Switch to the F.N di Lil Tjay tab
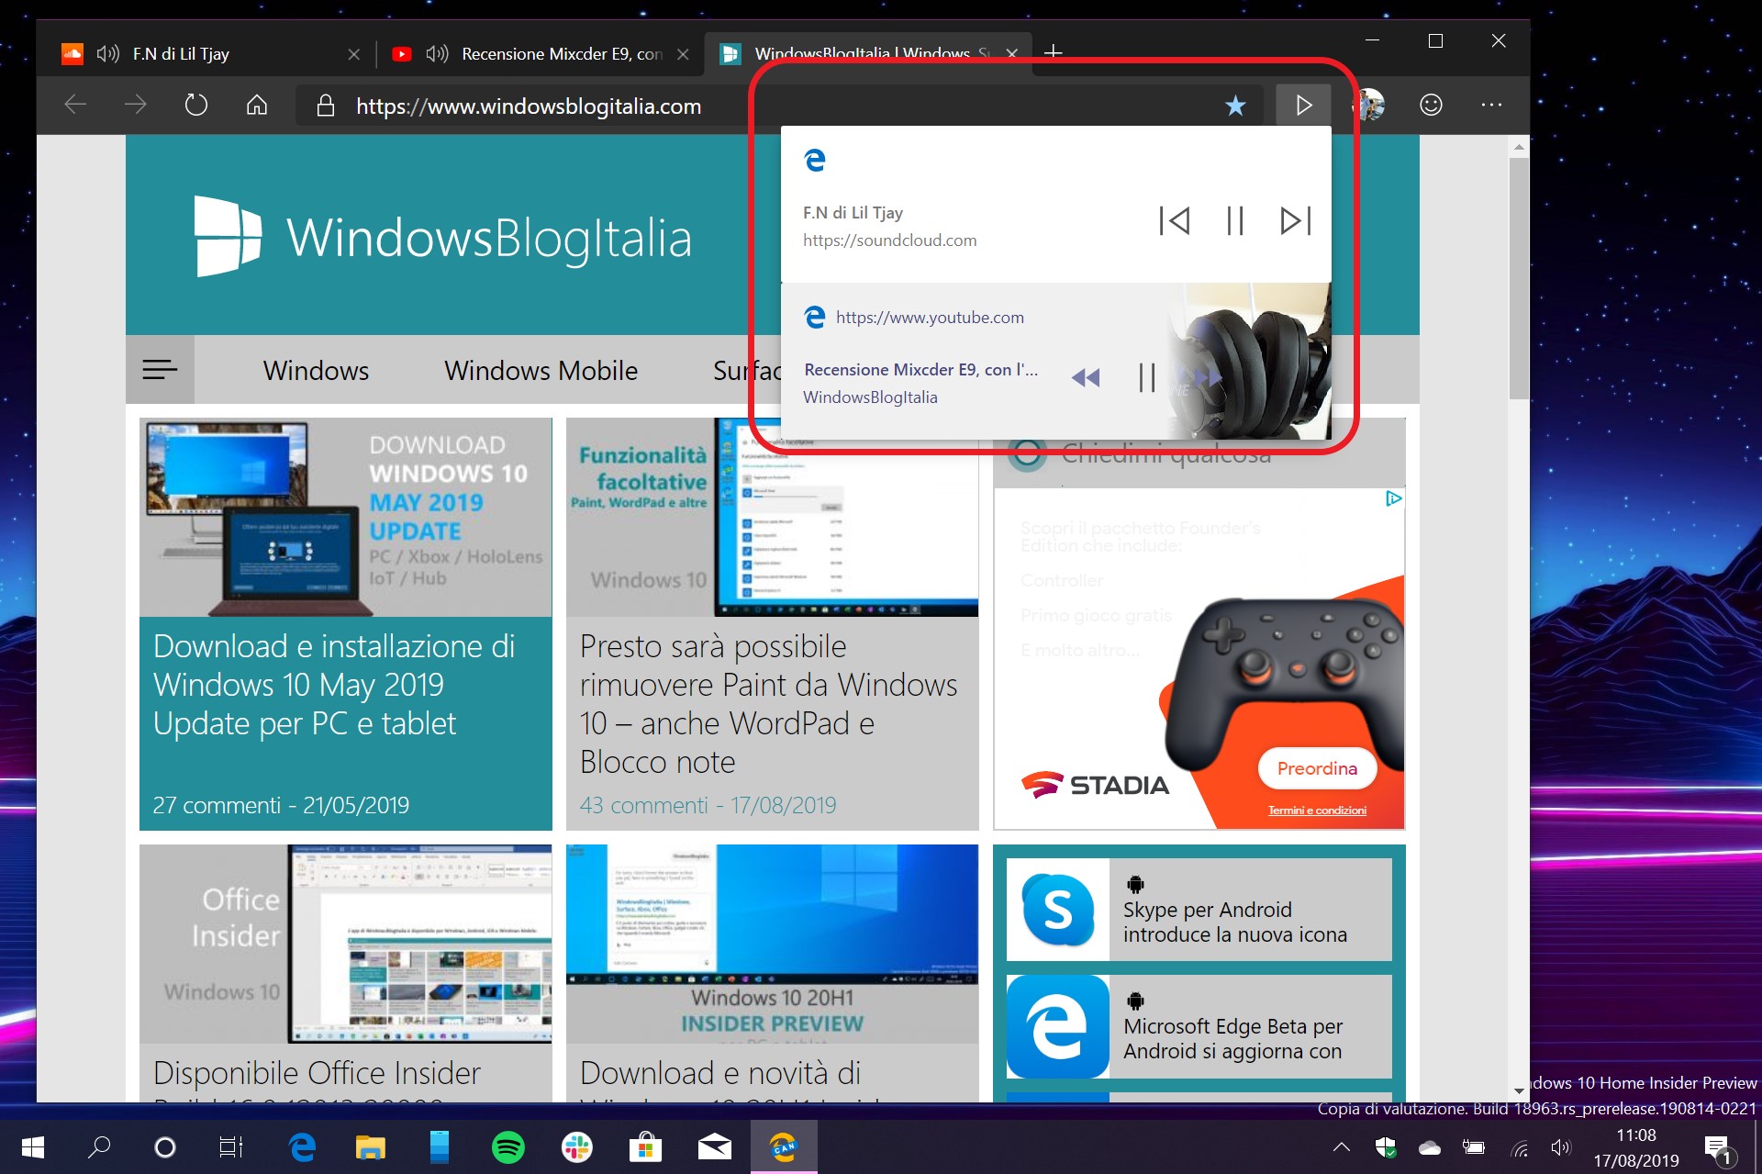 point(211,54)
